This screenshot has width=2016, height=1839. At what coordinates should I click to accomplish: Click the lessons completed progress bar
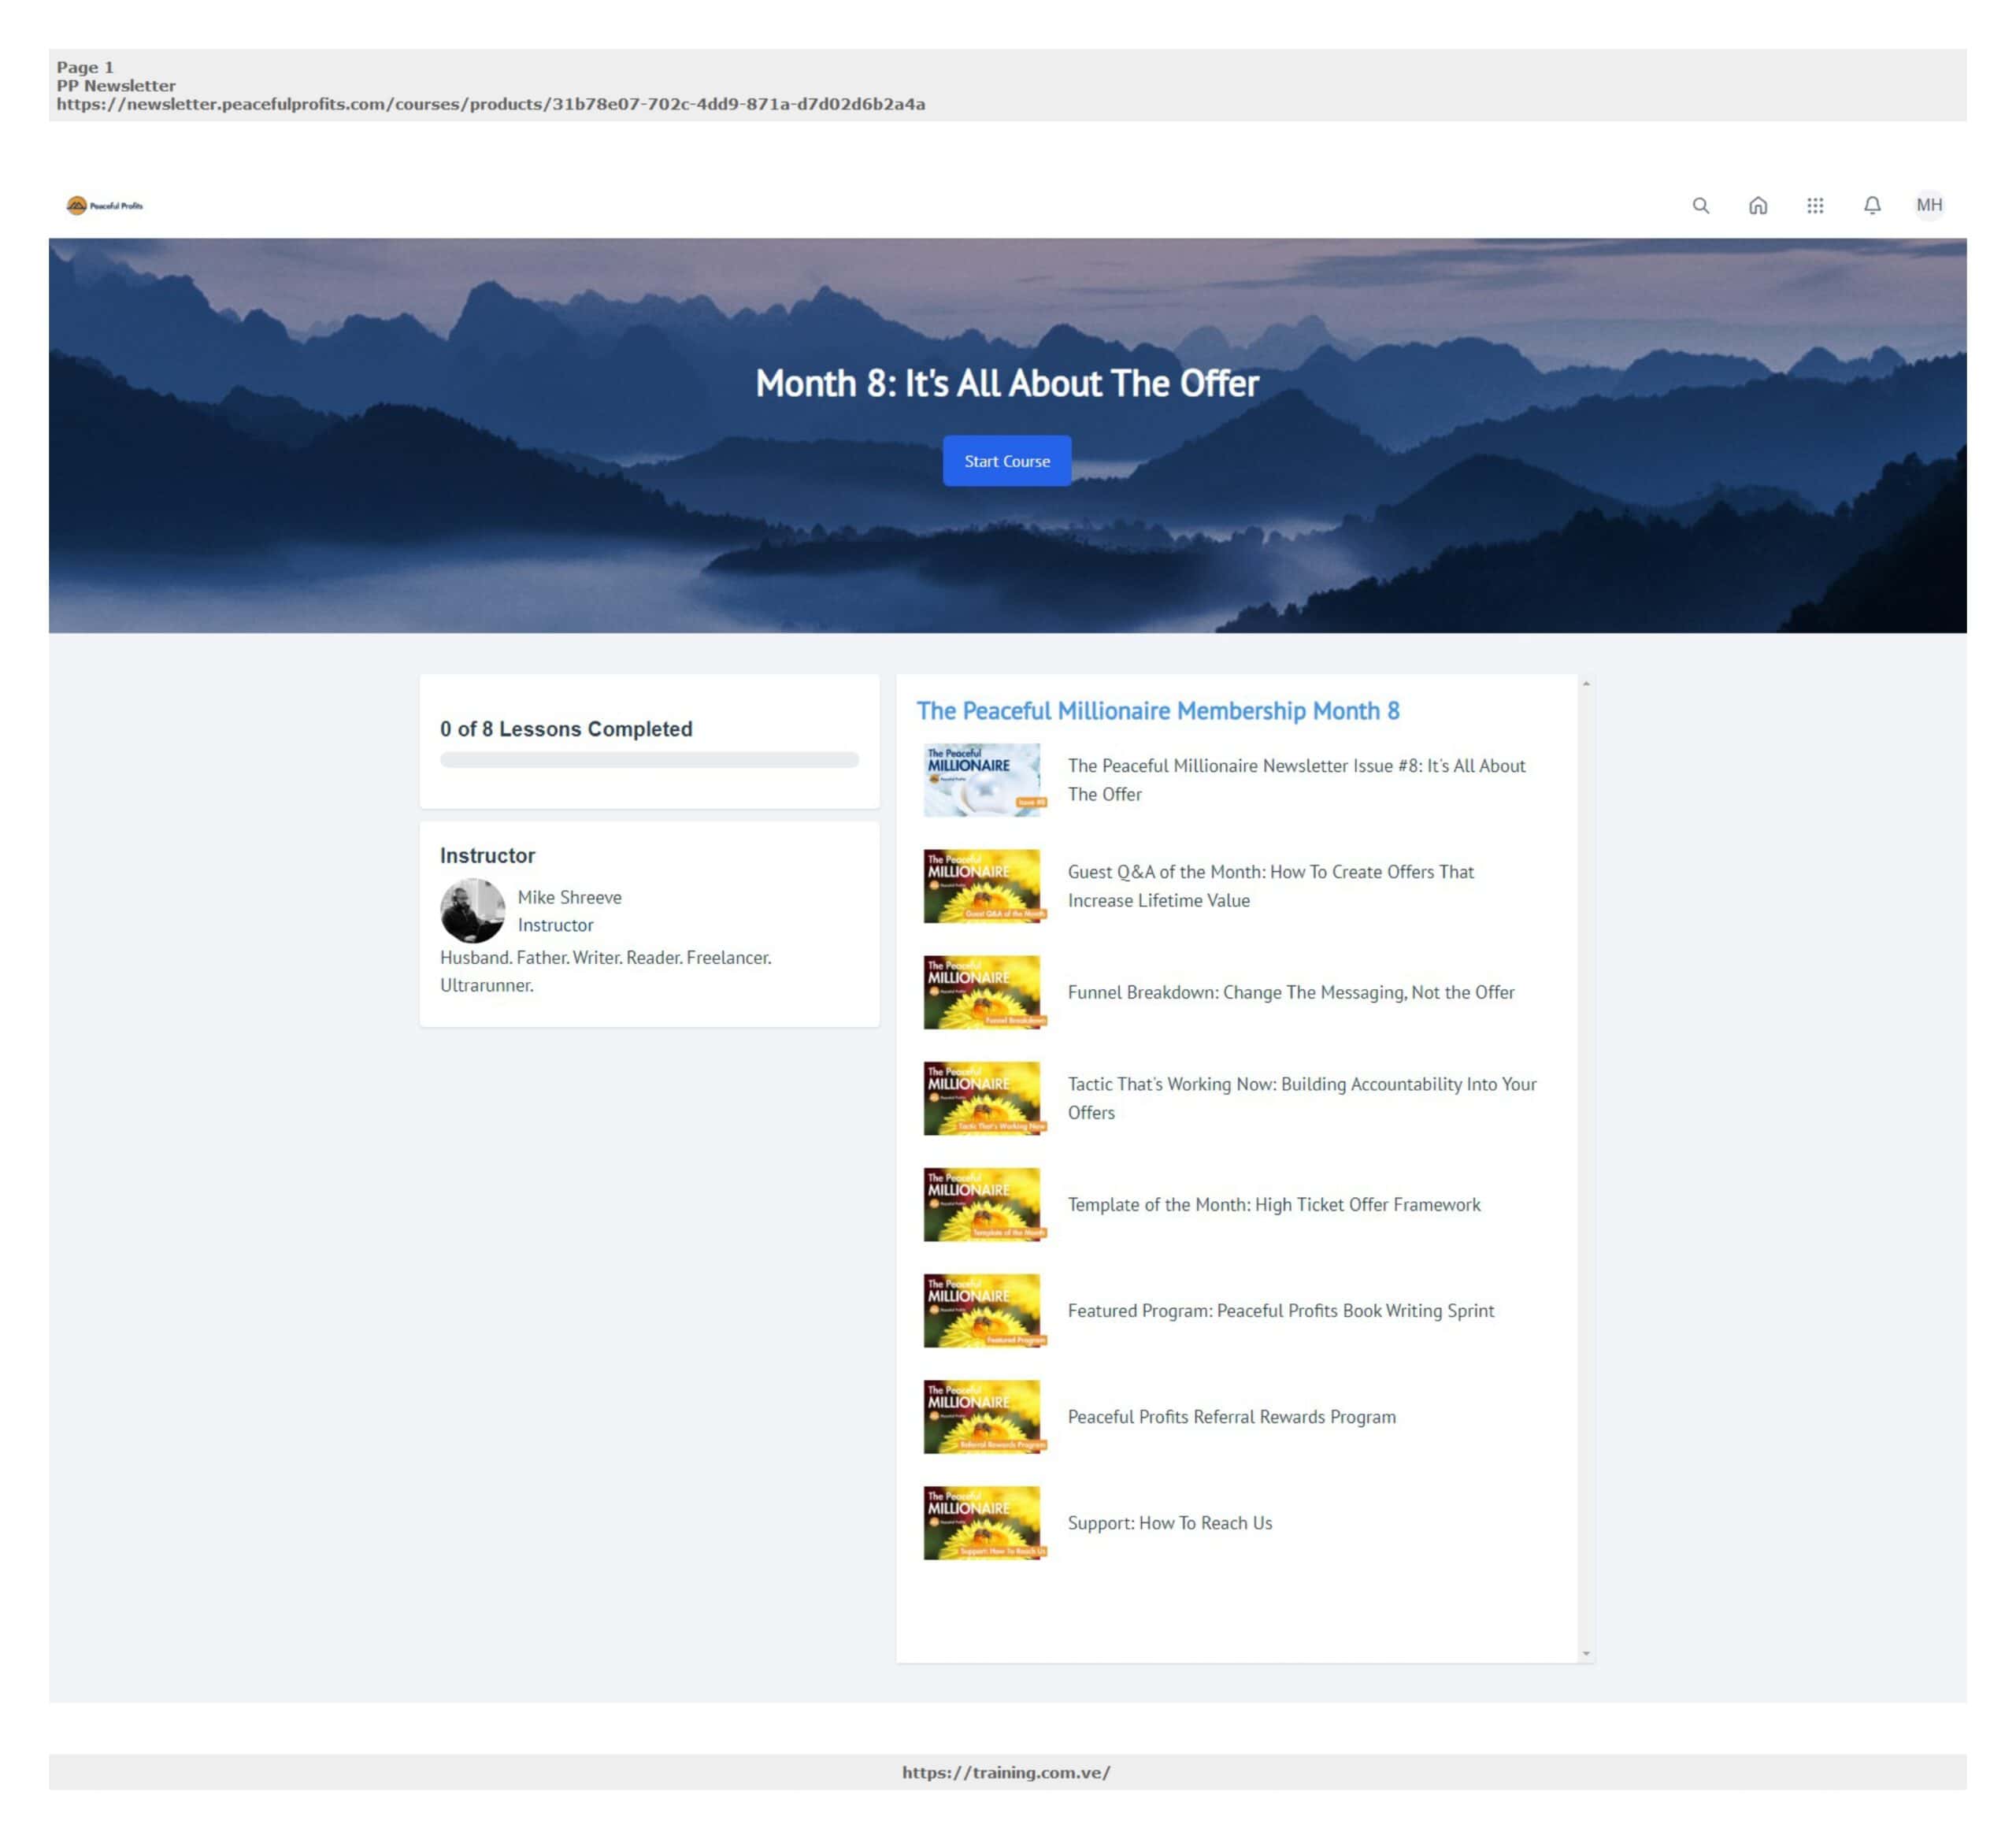tap(649, 760)
